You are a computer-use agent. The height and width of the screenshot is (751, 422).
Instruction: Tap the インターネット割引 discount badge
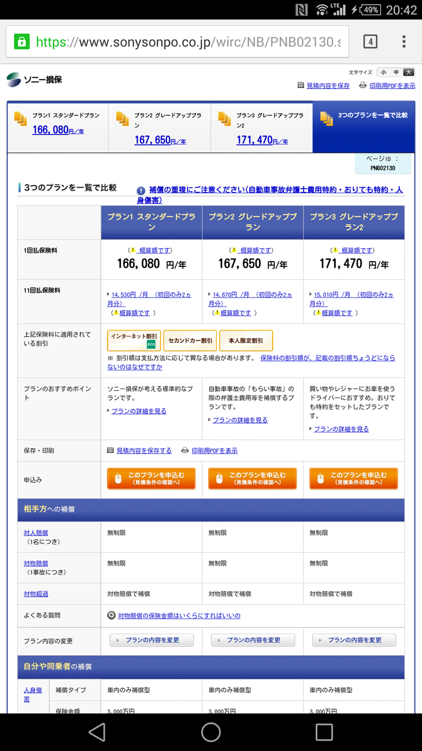coord(134,340)
